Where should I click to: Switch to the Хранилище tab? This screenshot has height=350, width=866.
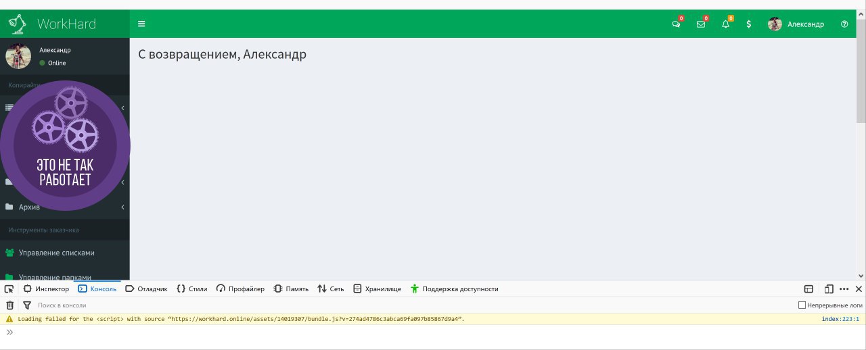pos(377,289)
